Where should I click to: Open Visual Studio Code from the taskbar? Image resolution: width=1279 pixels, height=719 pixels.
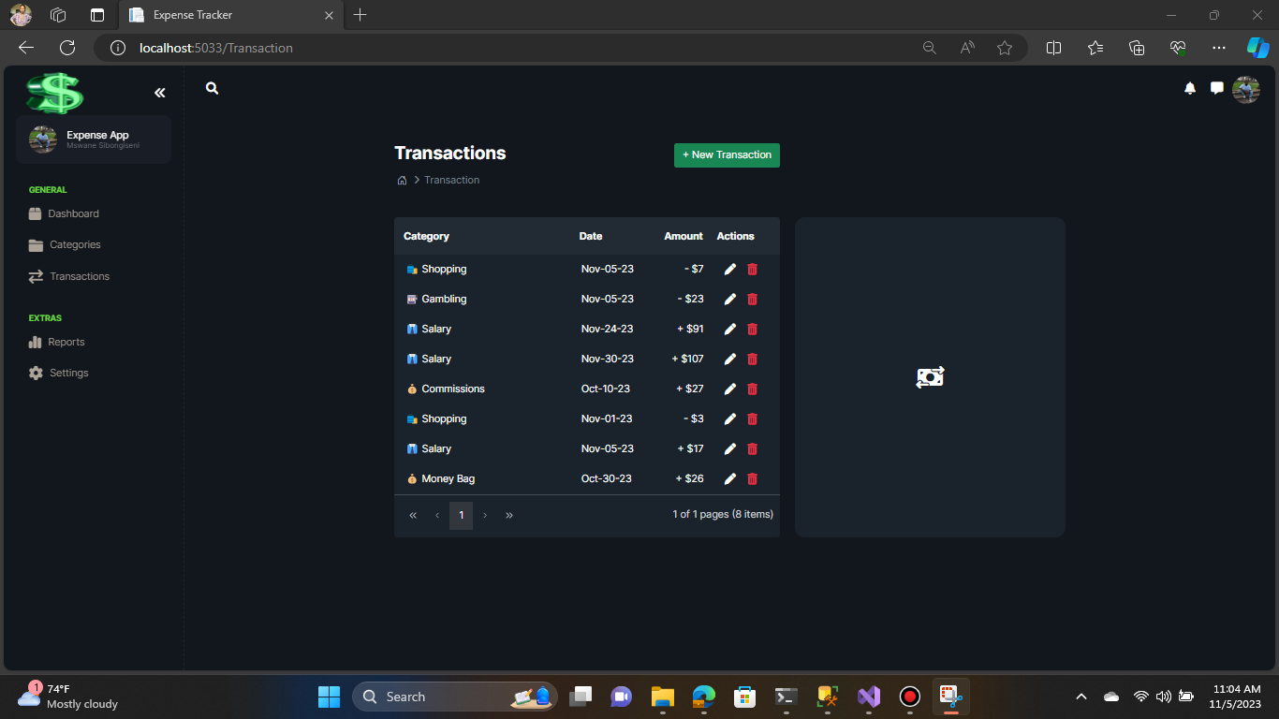tap(868, 697)
